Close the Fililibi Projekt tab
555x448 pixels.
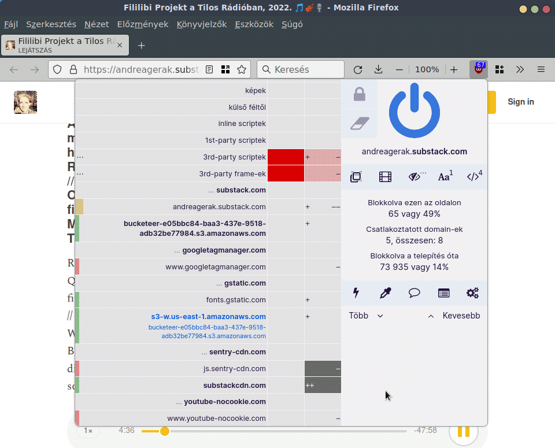point(120,45)
